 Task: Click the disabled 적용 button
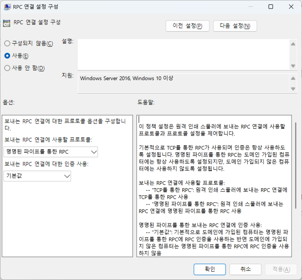281,269
